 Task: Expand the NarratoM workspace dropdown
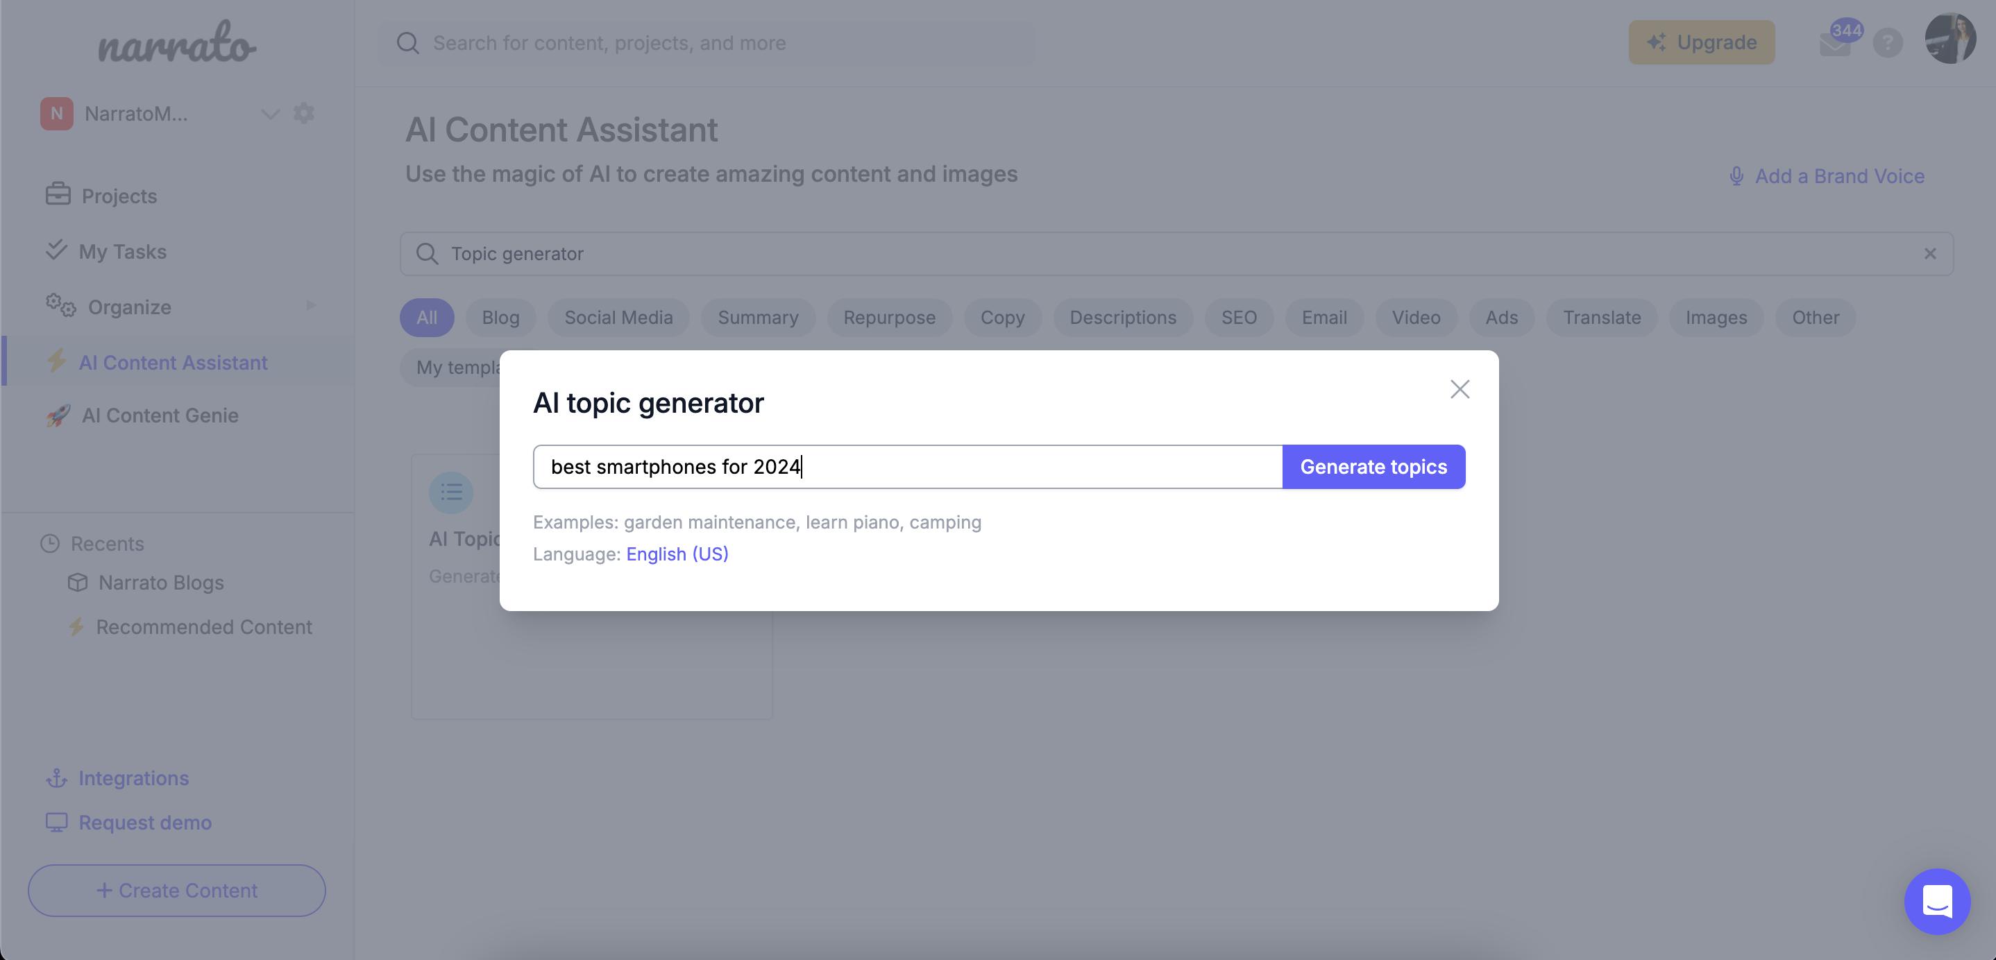pos(267,112)
